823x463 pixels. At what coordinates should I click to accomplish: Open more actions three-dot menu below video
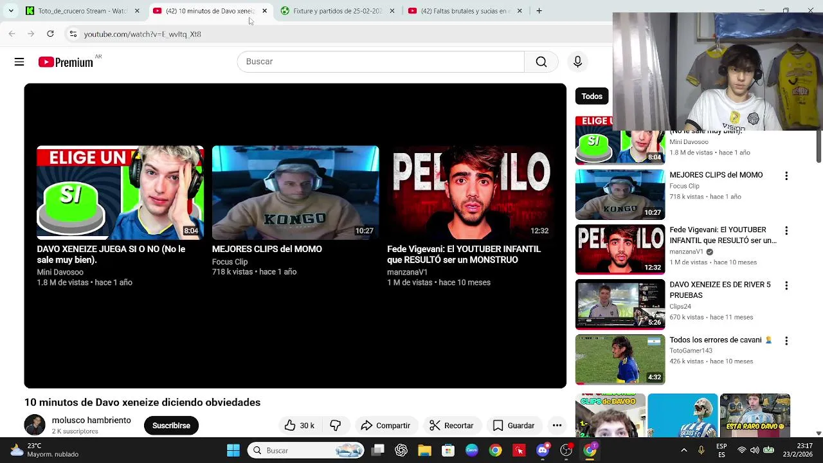(x=557, y=426)
